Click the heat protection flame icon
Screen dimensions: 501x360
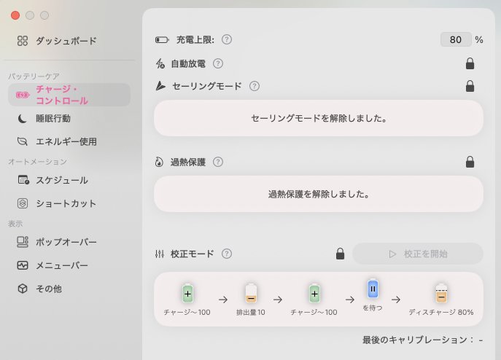pyautogui.click(x=159, y=162)
